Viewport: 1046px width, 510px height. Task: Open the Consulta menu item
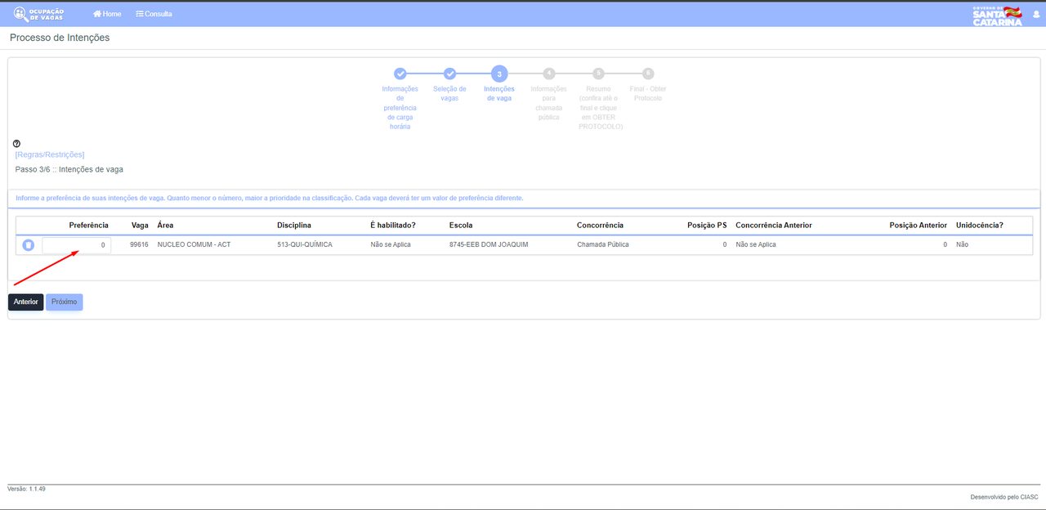click(154, 14)
